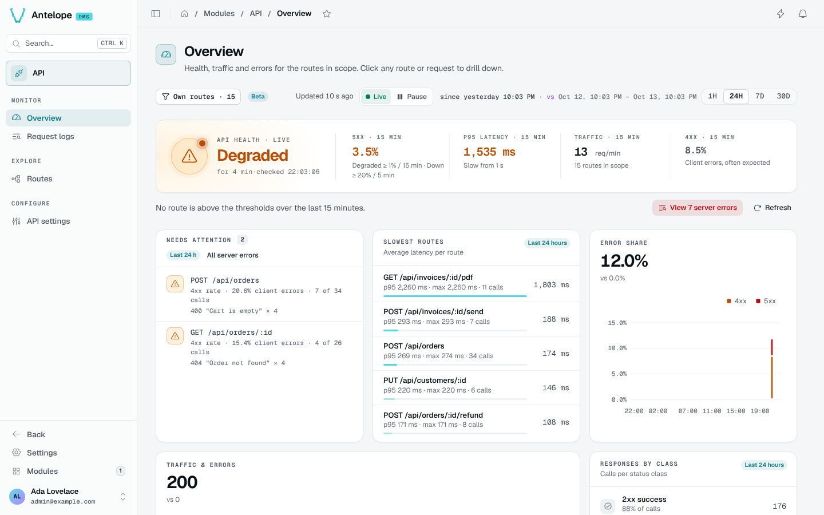824x515 pixels.
Task: Open Request logs in sidebar
Action: [68, 137]
